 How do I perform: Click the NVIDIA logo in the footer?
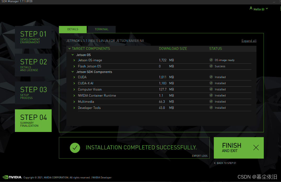coord(12,177)
